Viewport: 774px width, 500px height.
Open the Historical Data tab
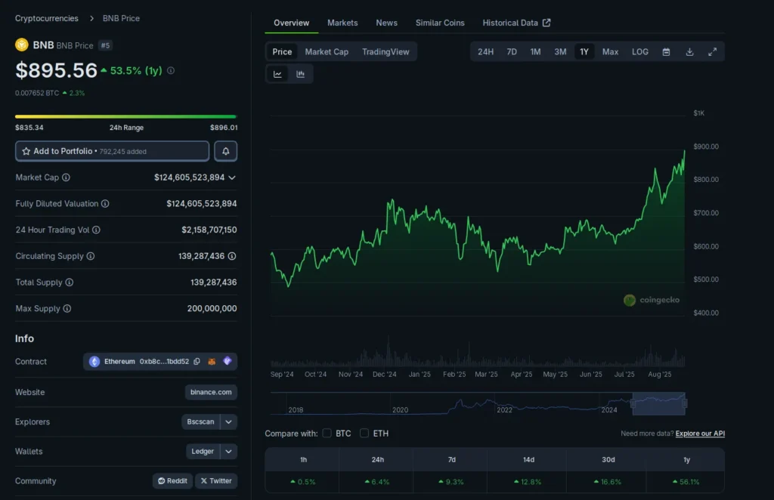(516, 23)
